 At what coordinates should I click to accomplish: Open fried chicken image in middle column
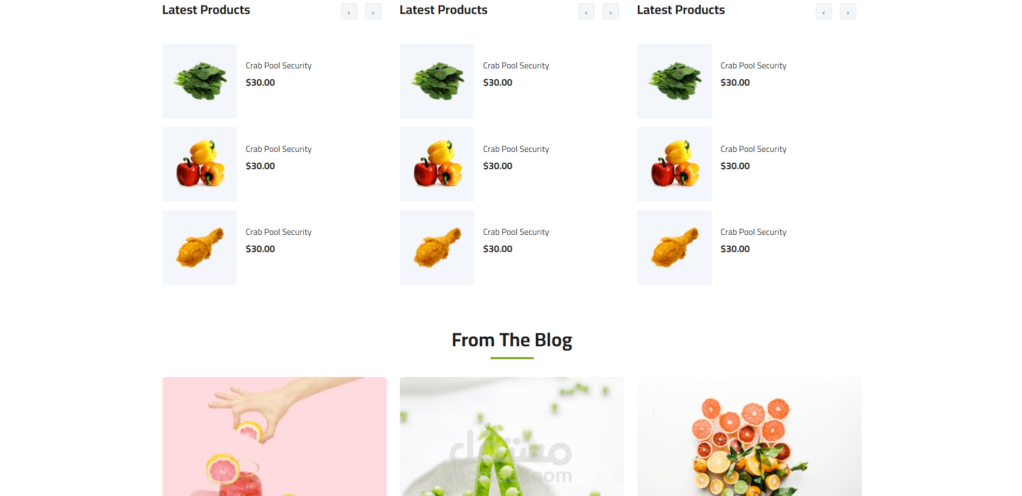437,247
